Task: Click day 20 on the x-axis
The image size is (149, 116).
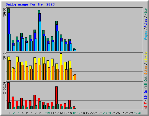Action: (x=92, y=113)
